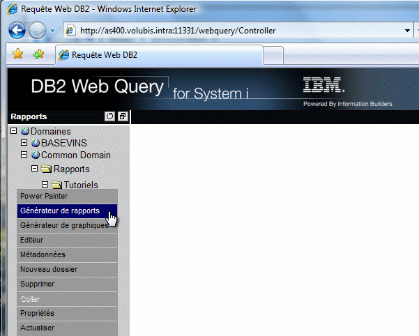Choose Power Painter from context menu
Image resolution: width=419 pixels, height=336 pixels.
[x=68, y=196]
